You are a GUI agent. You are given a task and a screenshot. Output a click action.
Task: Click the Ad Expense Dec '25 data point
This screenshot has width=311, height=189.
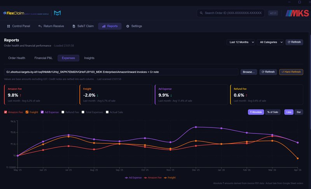[196, 127]
